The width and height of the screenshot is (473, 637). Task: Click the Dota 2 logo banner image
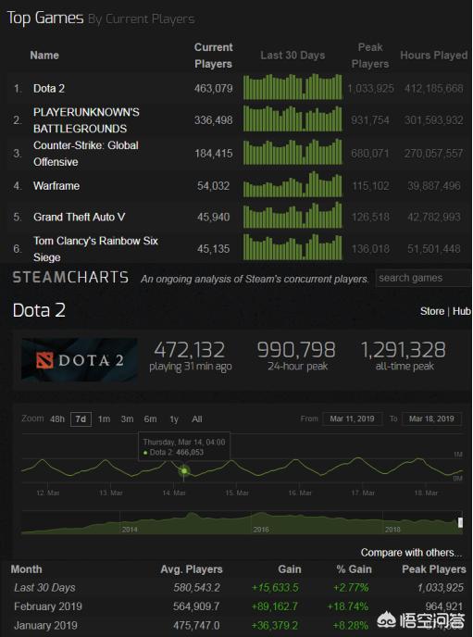point(80,359)
